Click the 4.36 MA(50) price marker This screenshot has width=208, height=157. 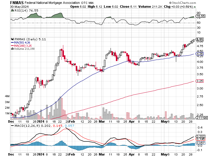200,54
